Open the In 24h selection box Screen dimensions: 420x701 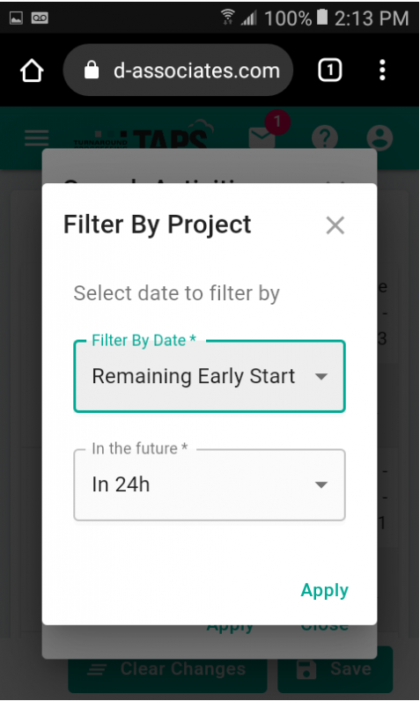tap(209, 484)
